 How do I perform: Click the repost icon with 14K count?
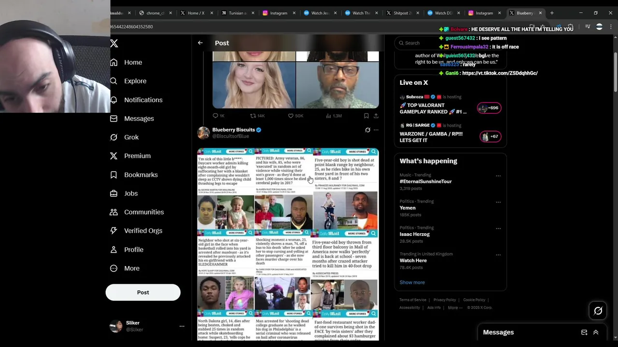253,116
